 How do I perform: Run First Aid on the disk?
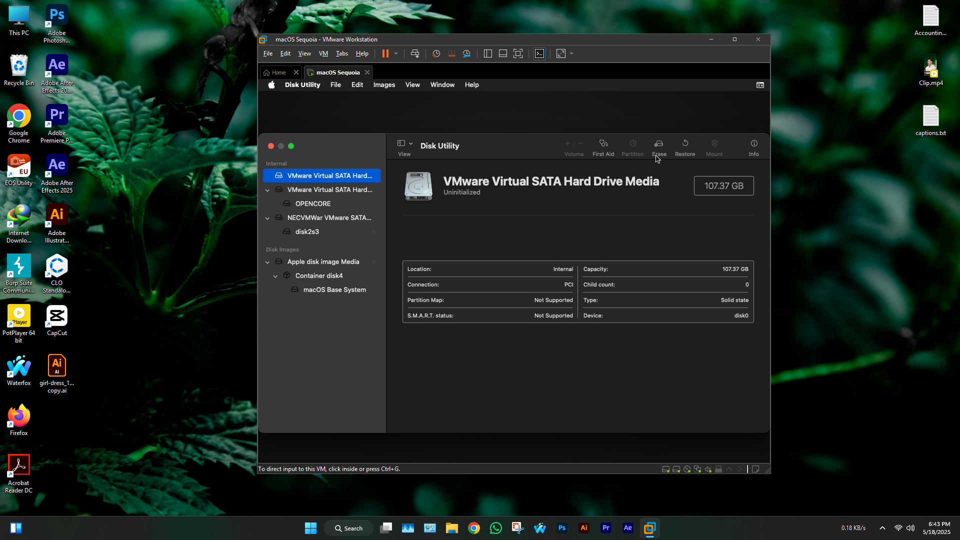coord(603,144)
